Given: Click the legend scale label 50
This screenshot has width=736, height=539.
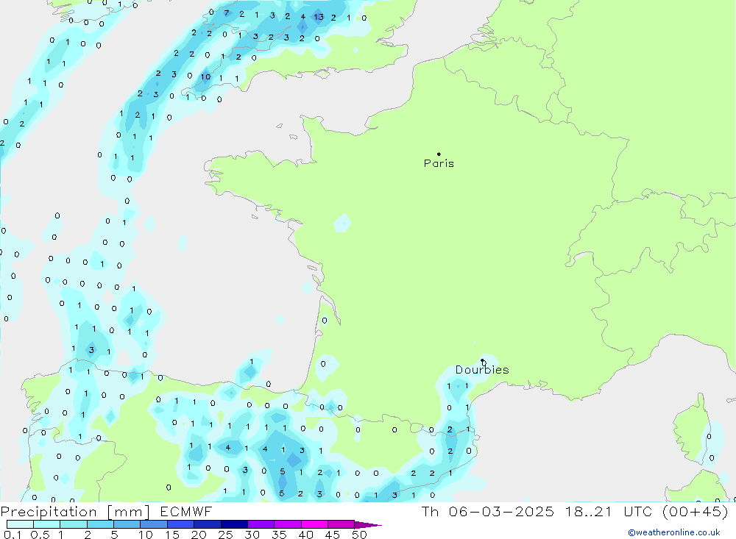Looking at the screenshot, I should [359, 535].
